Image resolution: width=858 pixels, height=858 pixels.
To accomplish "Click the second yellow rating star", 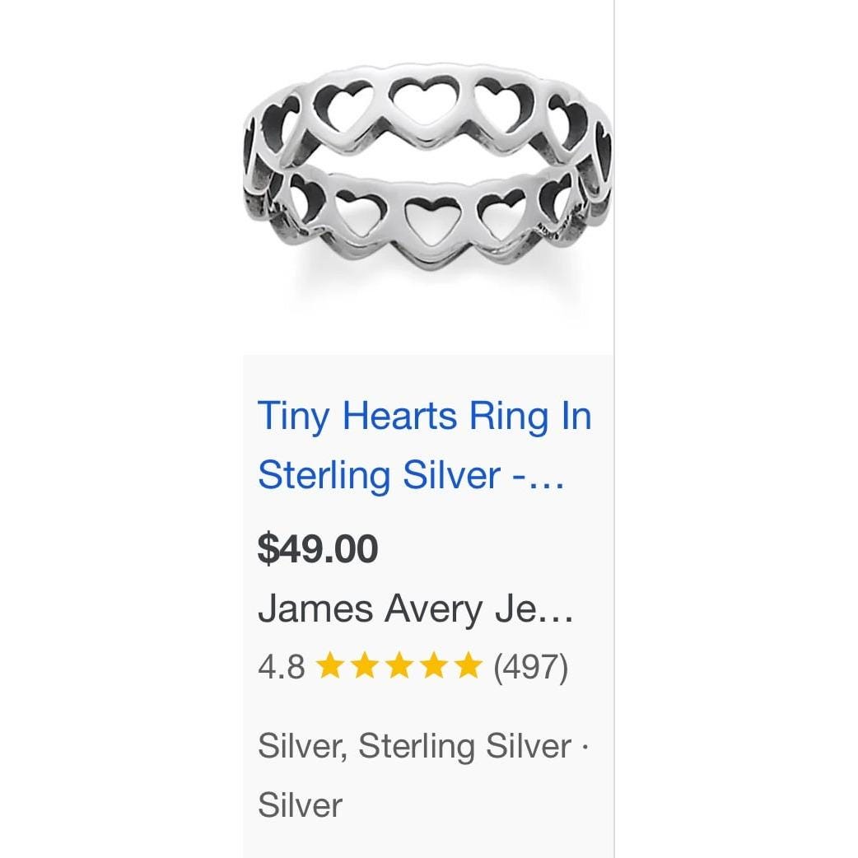I will [x=365, y=666].
